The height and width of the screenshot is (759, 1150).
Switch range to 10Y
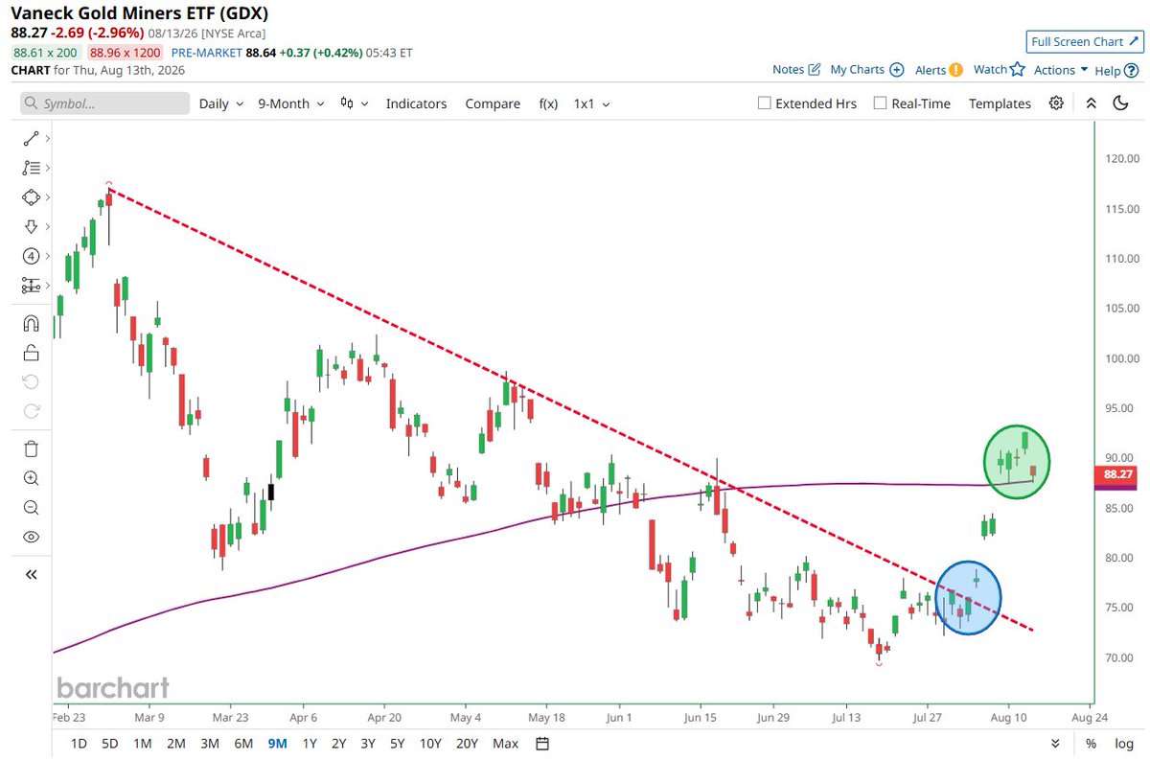tap(431, 744)
